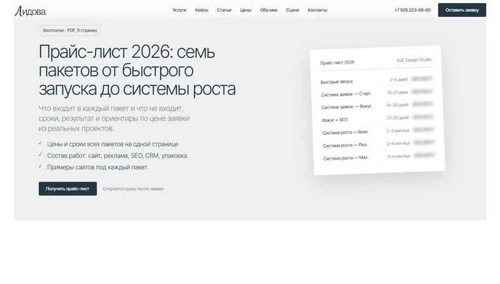The width and height of the screenshot is (500, 284).
Task: Open the Кейсы menu item
Action: [201, 10]
